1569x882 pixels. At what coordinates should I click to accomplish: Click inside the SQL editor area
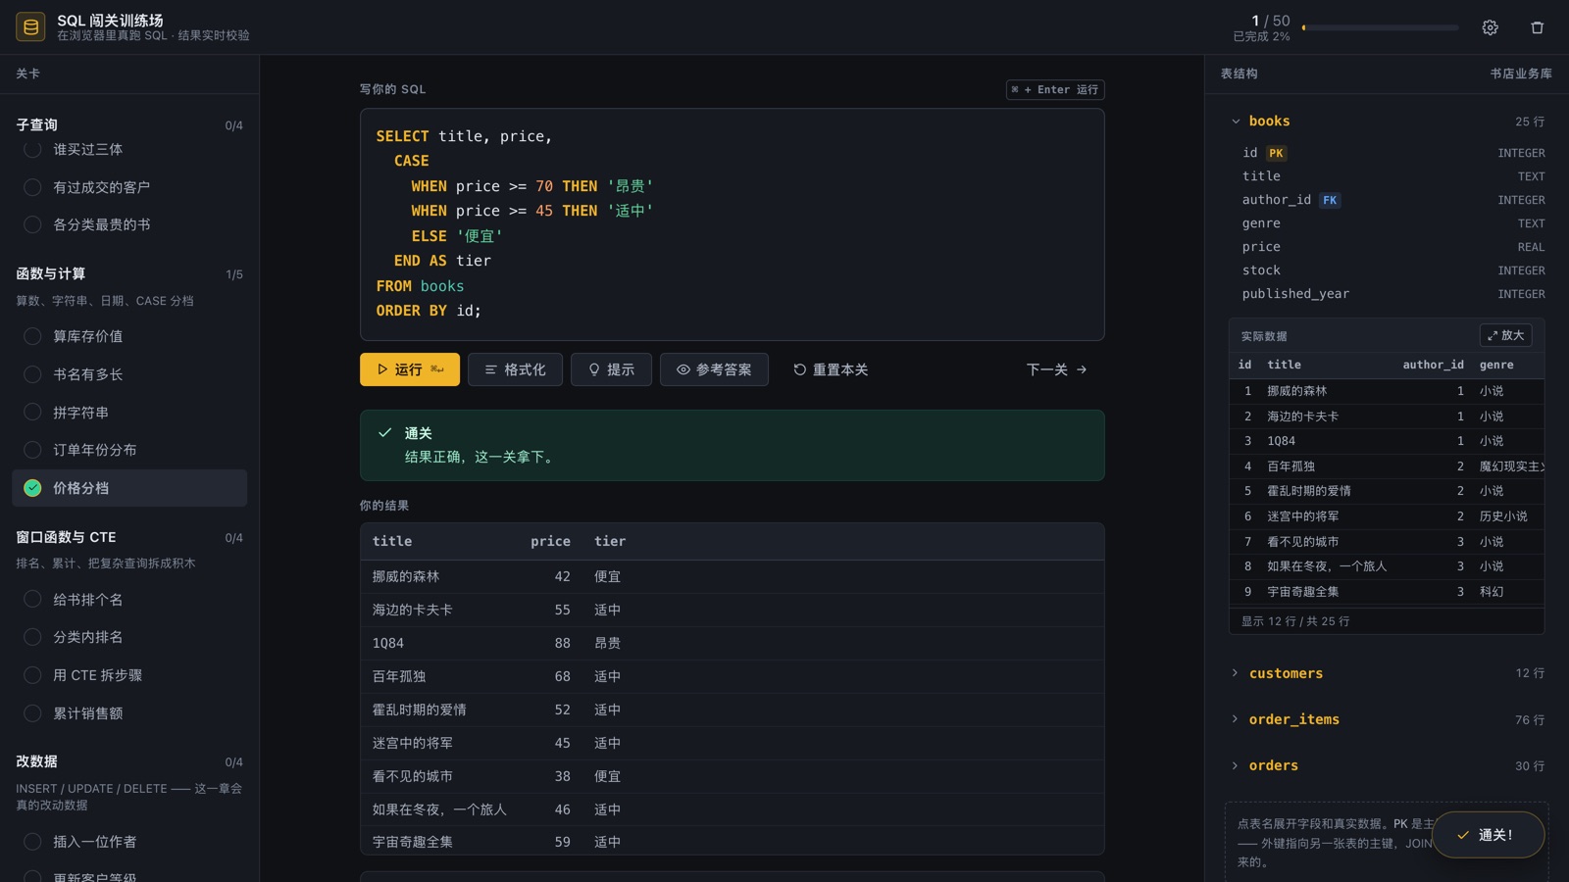click(732, 224)
